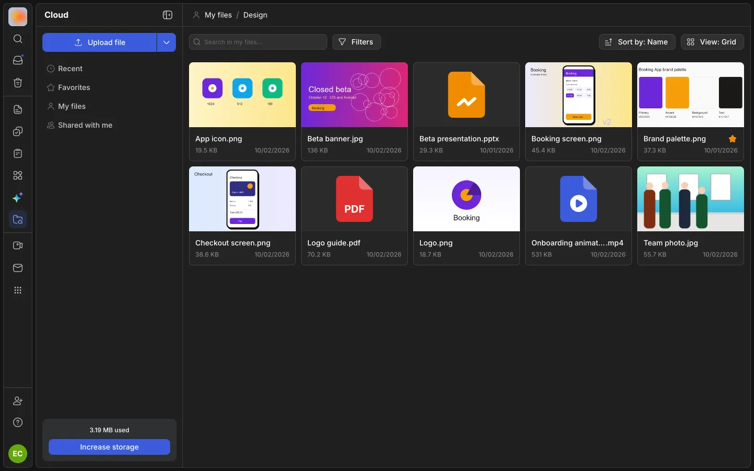The height and width of the screenshot is (471, 754).
Task: Open the help question mark icon
Action: (x=18, y=422)
